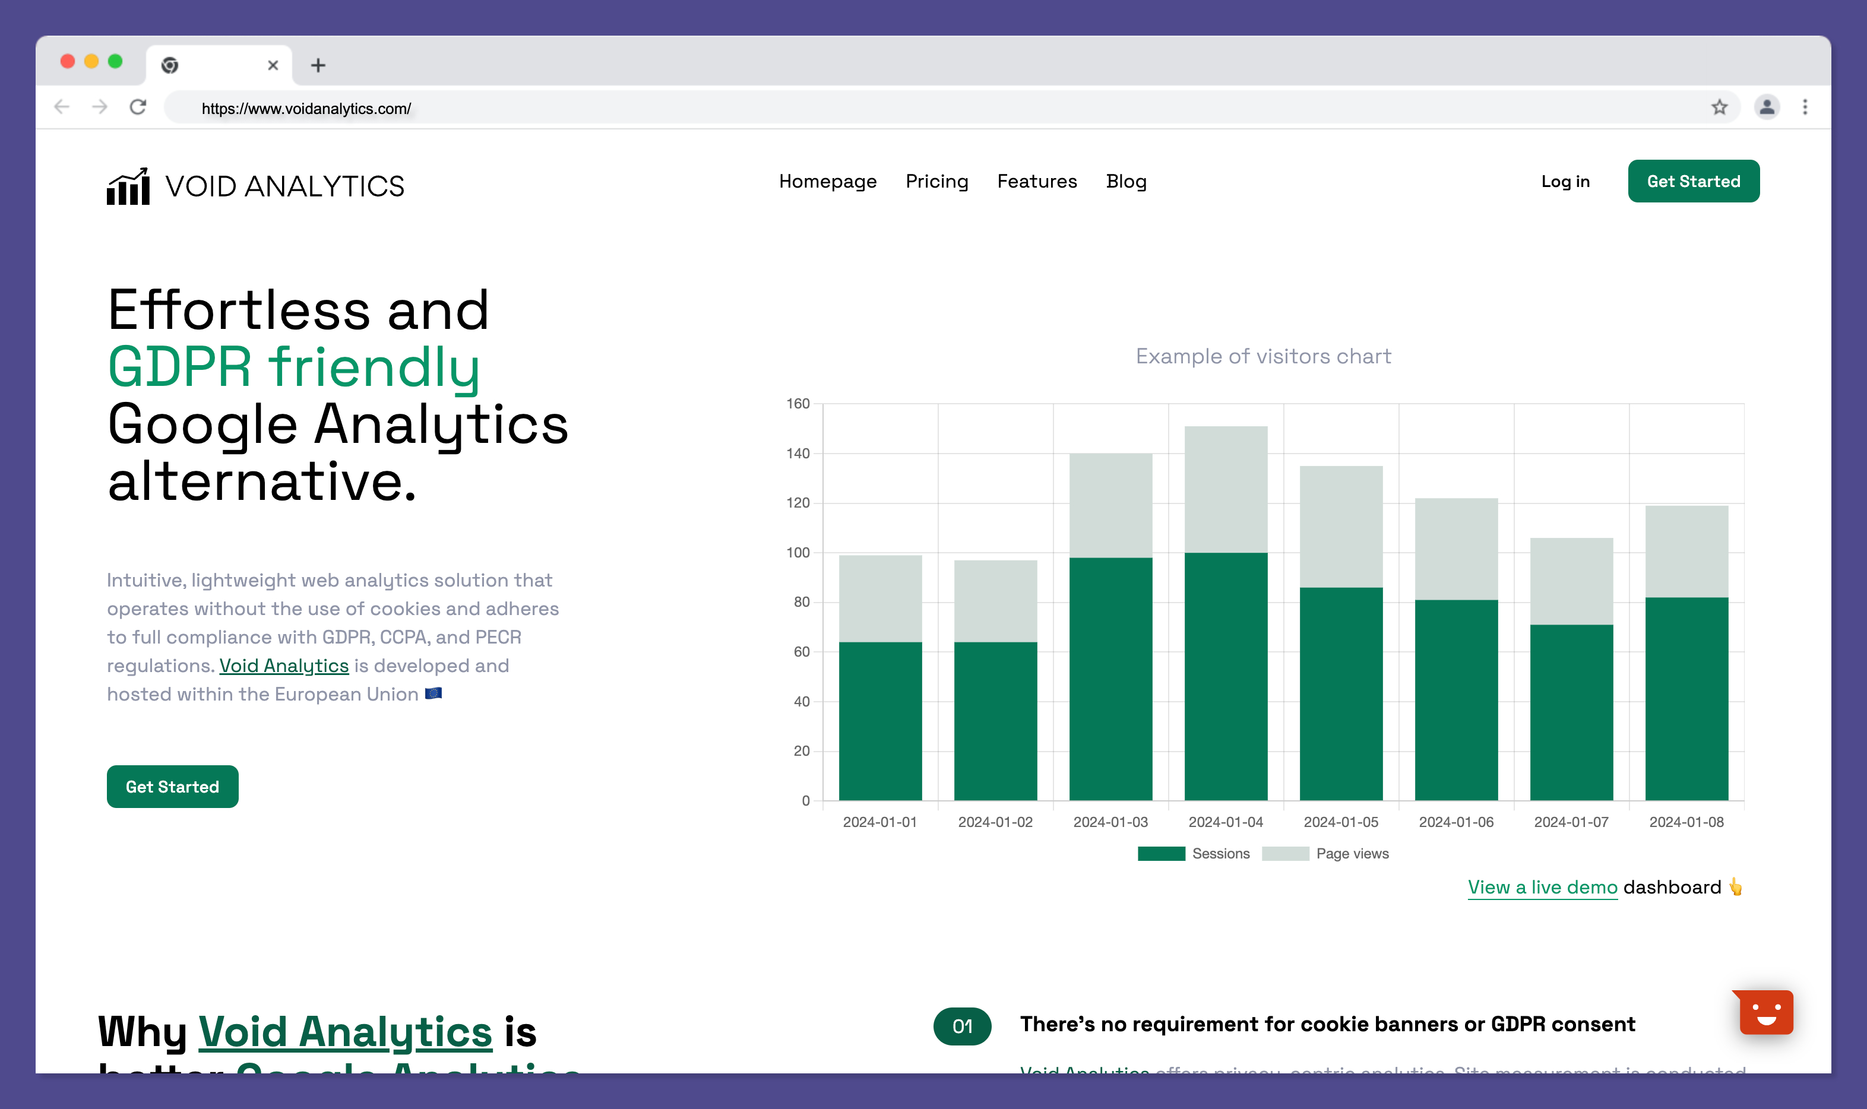Click the Void Analytics link in Why heading

345,1032
